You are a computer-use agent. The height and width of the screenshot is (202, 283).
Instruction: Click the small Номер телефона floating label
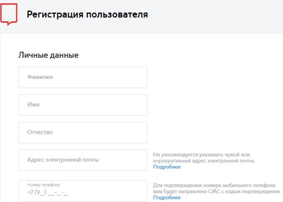44,185
